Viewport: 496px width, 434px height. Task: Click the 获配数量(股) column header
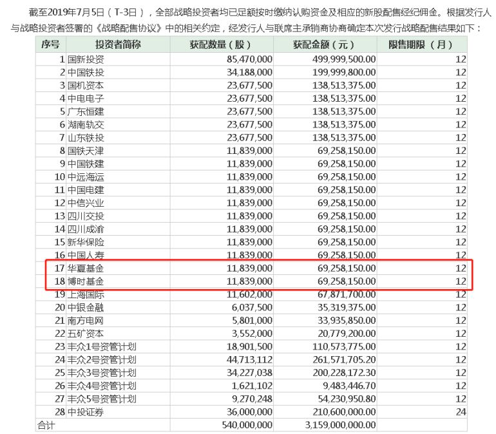click(x=220, y=44)
